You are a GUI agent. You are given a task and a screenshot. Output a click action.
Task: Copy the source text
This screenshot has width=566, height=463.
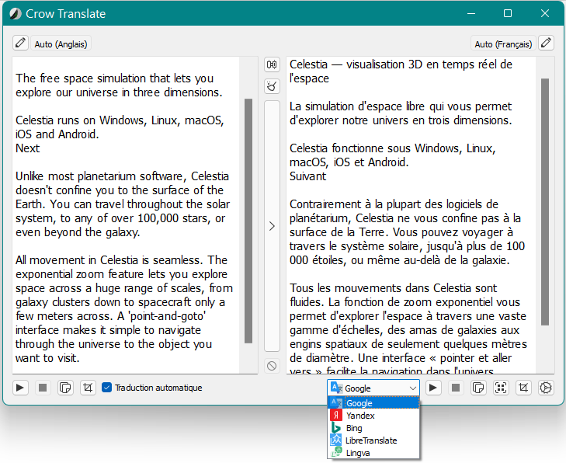coord(65,388)
